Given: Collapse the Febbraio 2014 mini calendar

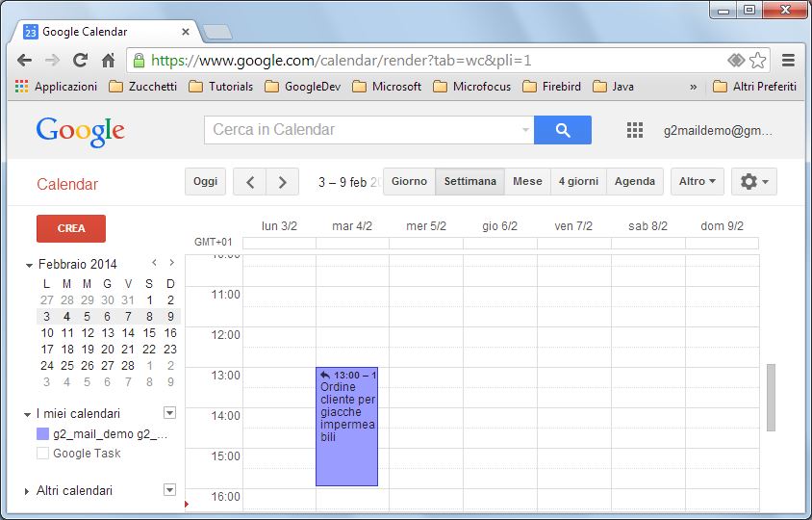Looking at the screenshot, I should click(29, 266).
